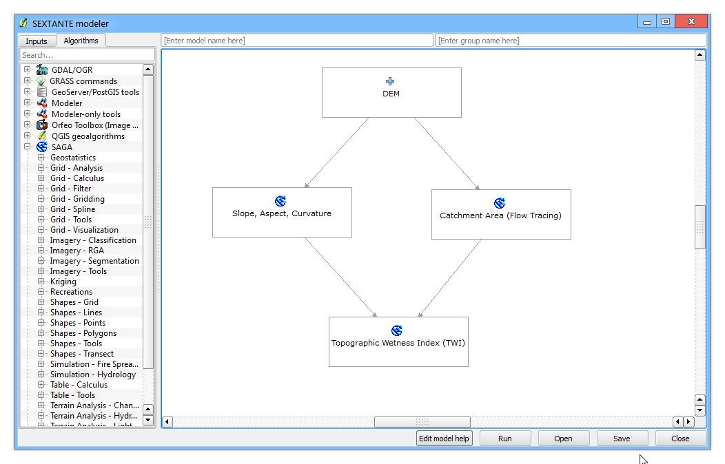
Task: Expand the Geostatistics subgroup
Action: pos(41,158)
